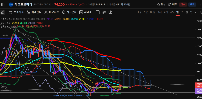Switch to 4시 timeframe
202x99 pixels.
pos(172,12)
